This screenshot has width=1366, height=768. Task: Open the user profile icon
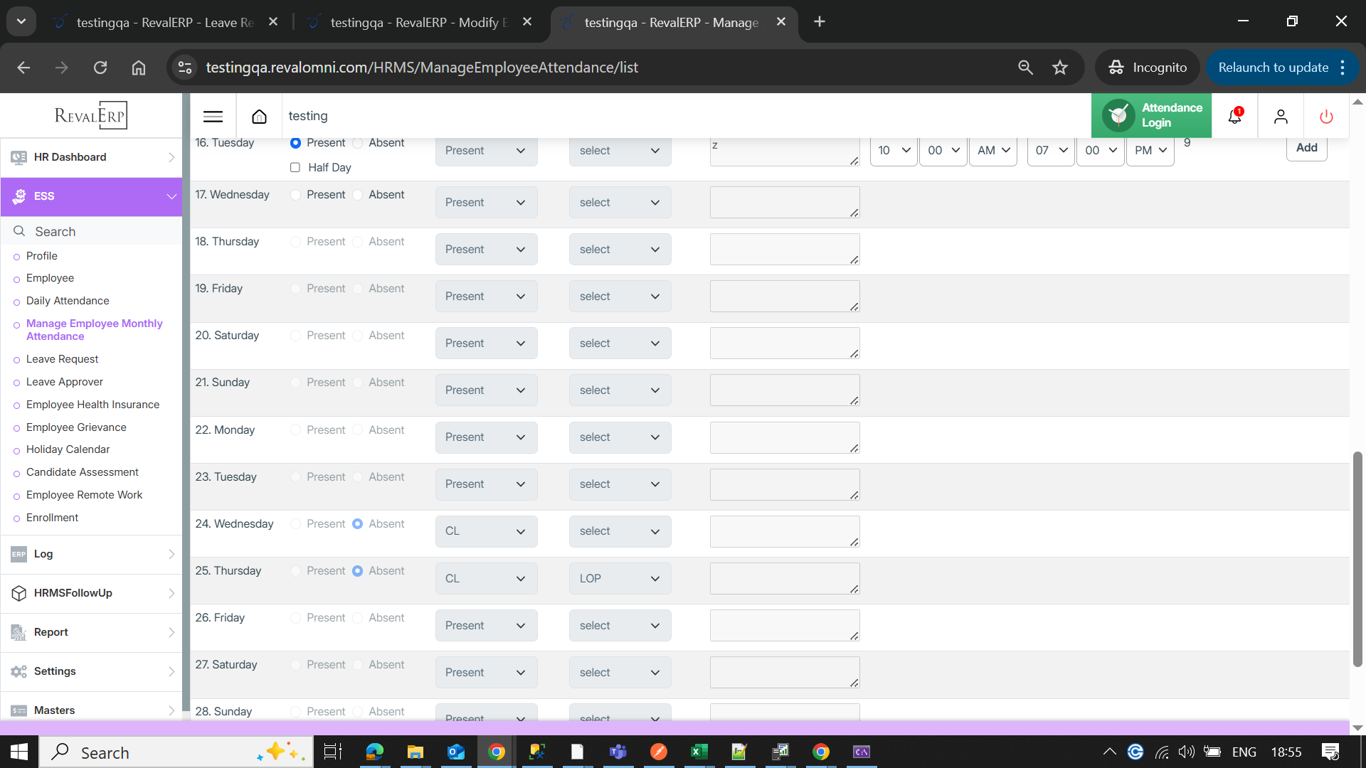click(x=1281, y=117)
